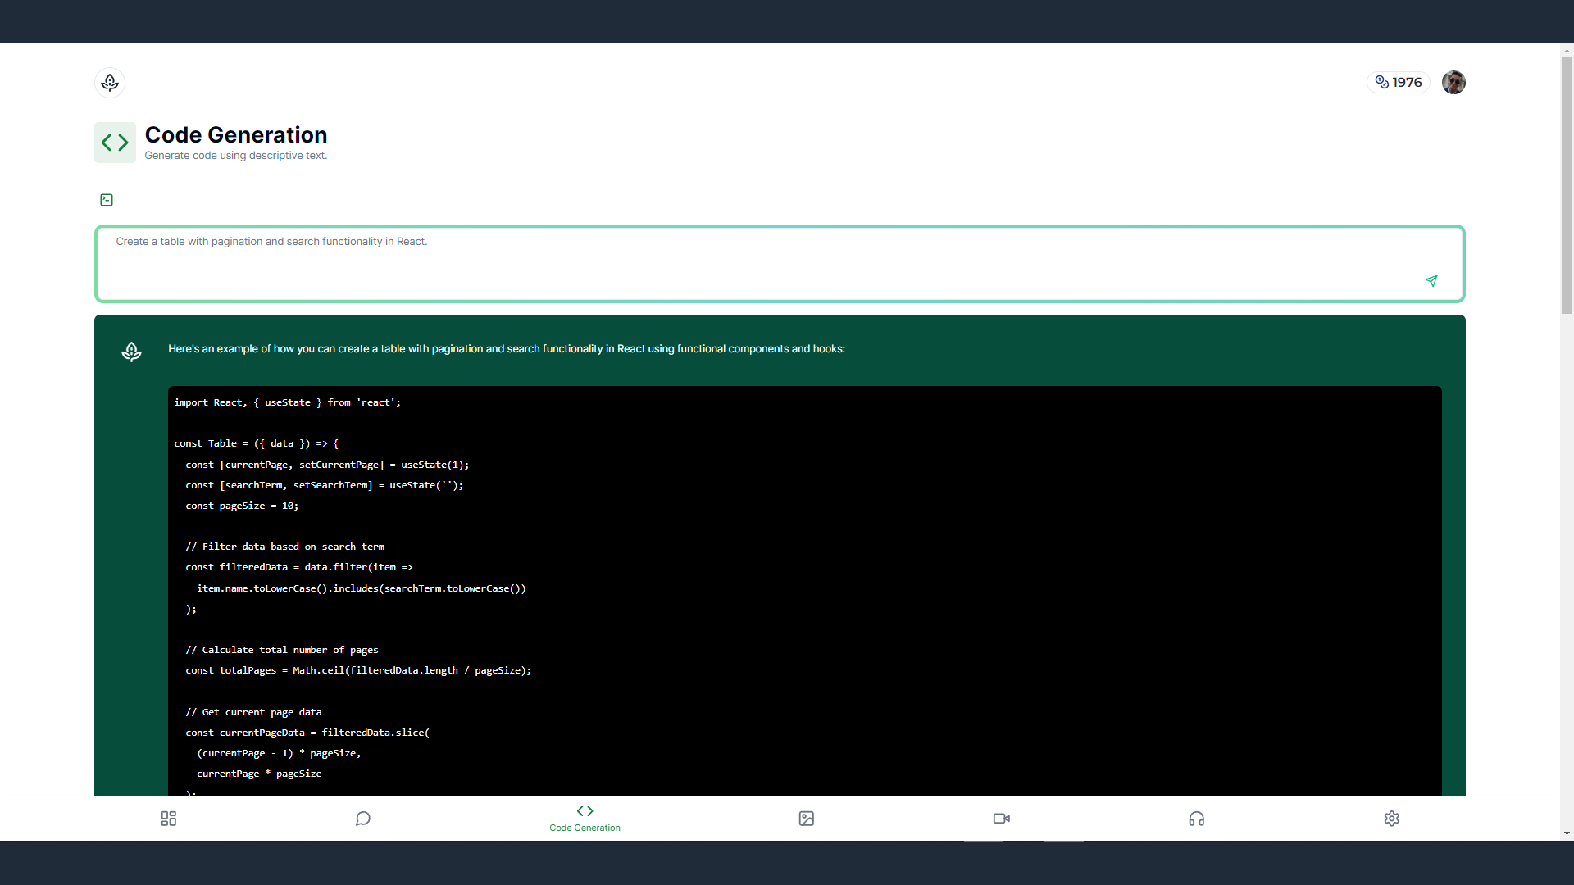Click the leaf logo icon at top left

(x=110, y=83)
